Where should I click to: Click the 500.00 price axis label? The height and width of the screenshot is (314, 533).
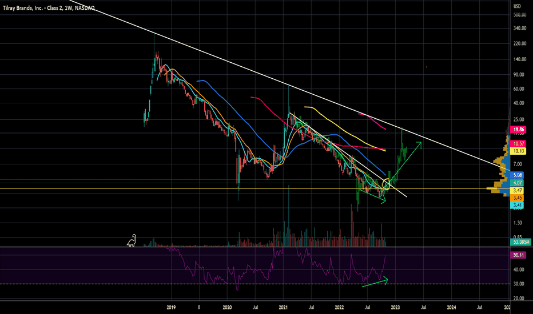(x=520, y=15)
